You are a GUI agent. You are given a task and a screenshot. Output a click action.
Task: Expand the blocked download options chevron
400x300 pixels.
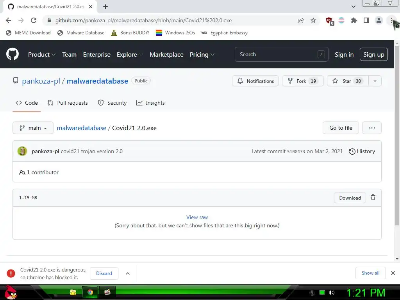[x=128, y=273]
